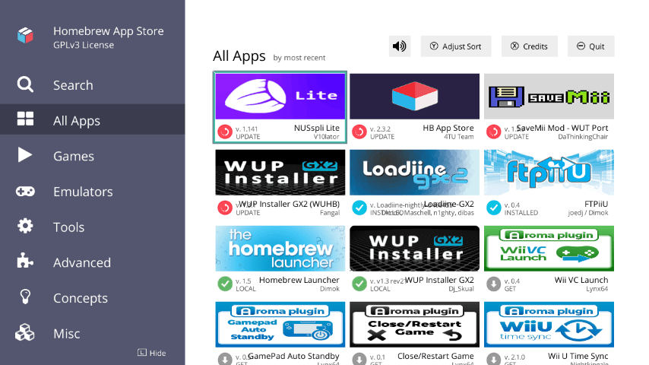This screenshot has height=365, width=649.
Task: Click the Wii VC Launch download arrow icon
Action: pos(493,284)
